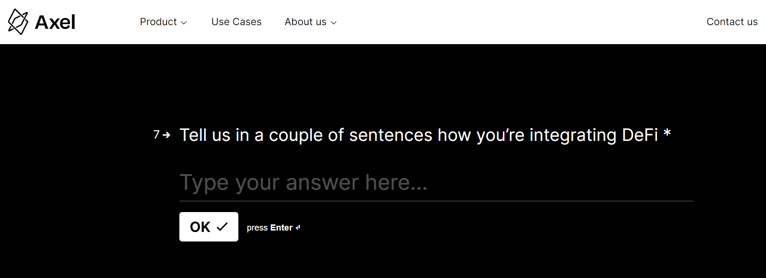
Task: Click the checkmark icon inside OK button
Action: click(222, 227)
